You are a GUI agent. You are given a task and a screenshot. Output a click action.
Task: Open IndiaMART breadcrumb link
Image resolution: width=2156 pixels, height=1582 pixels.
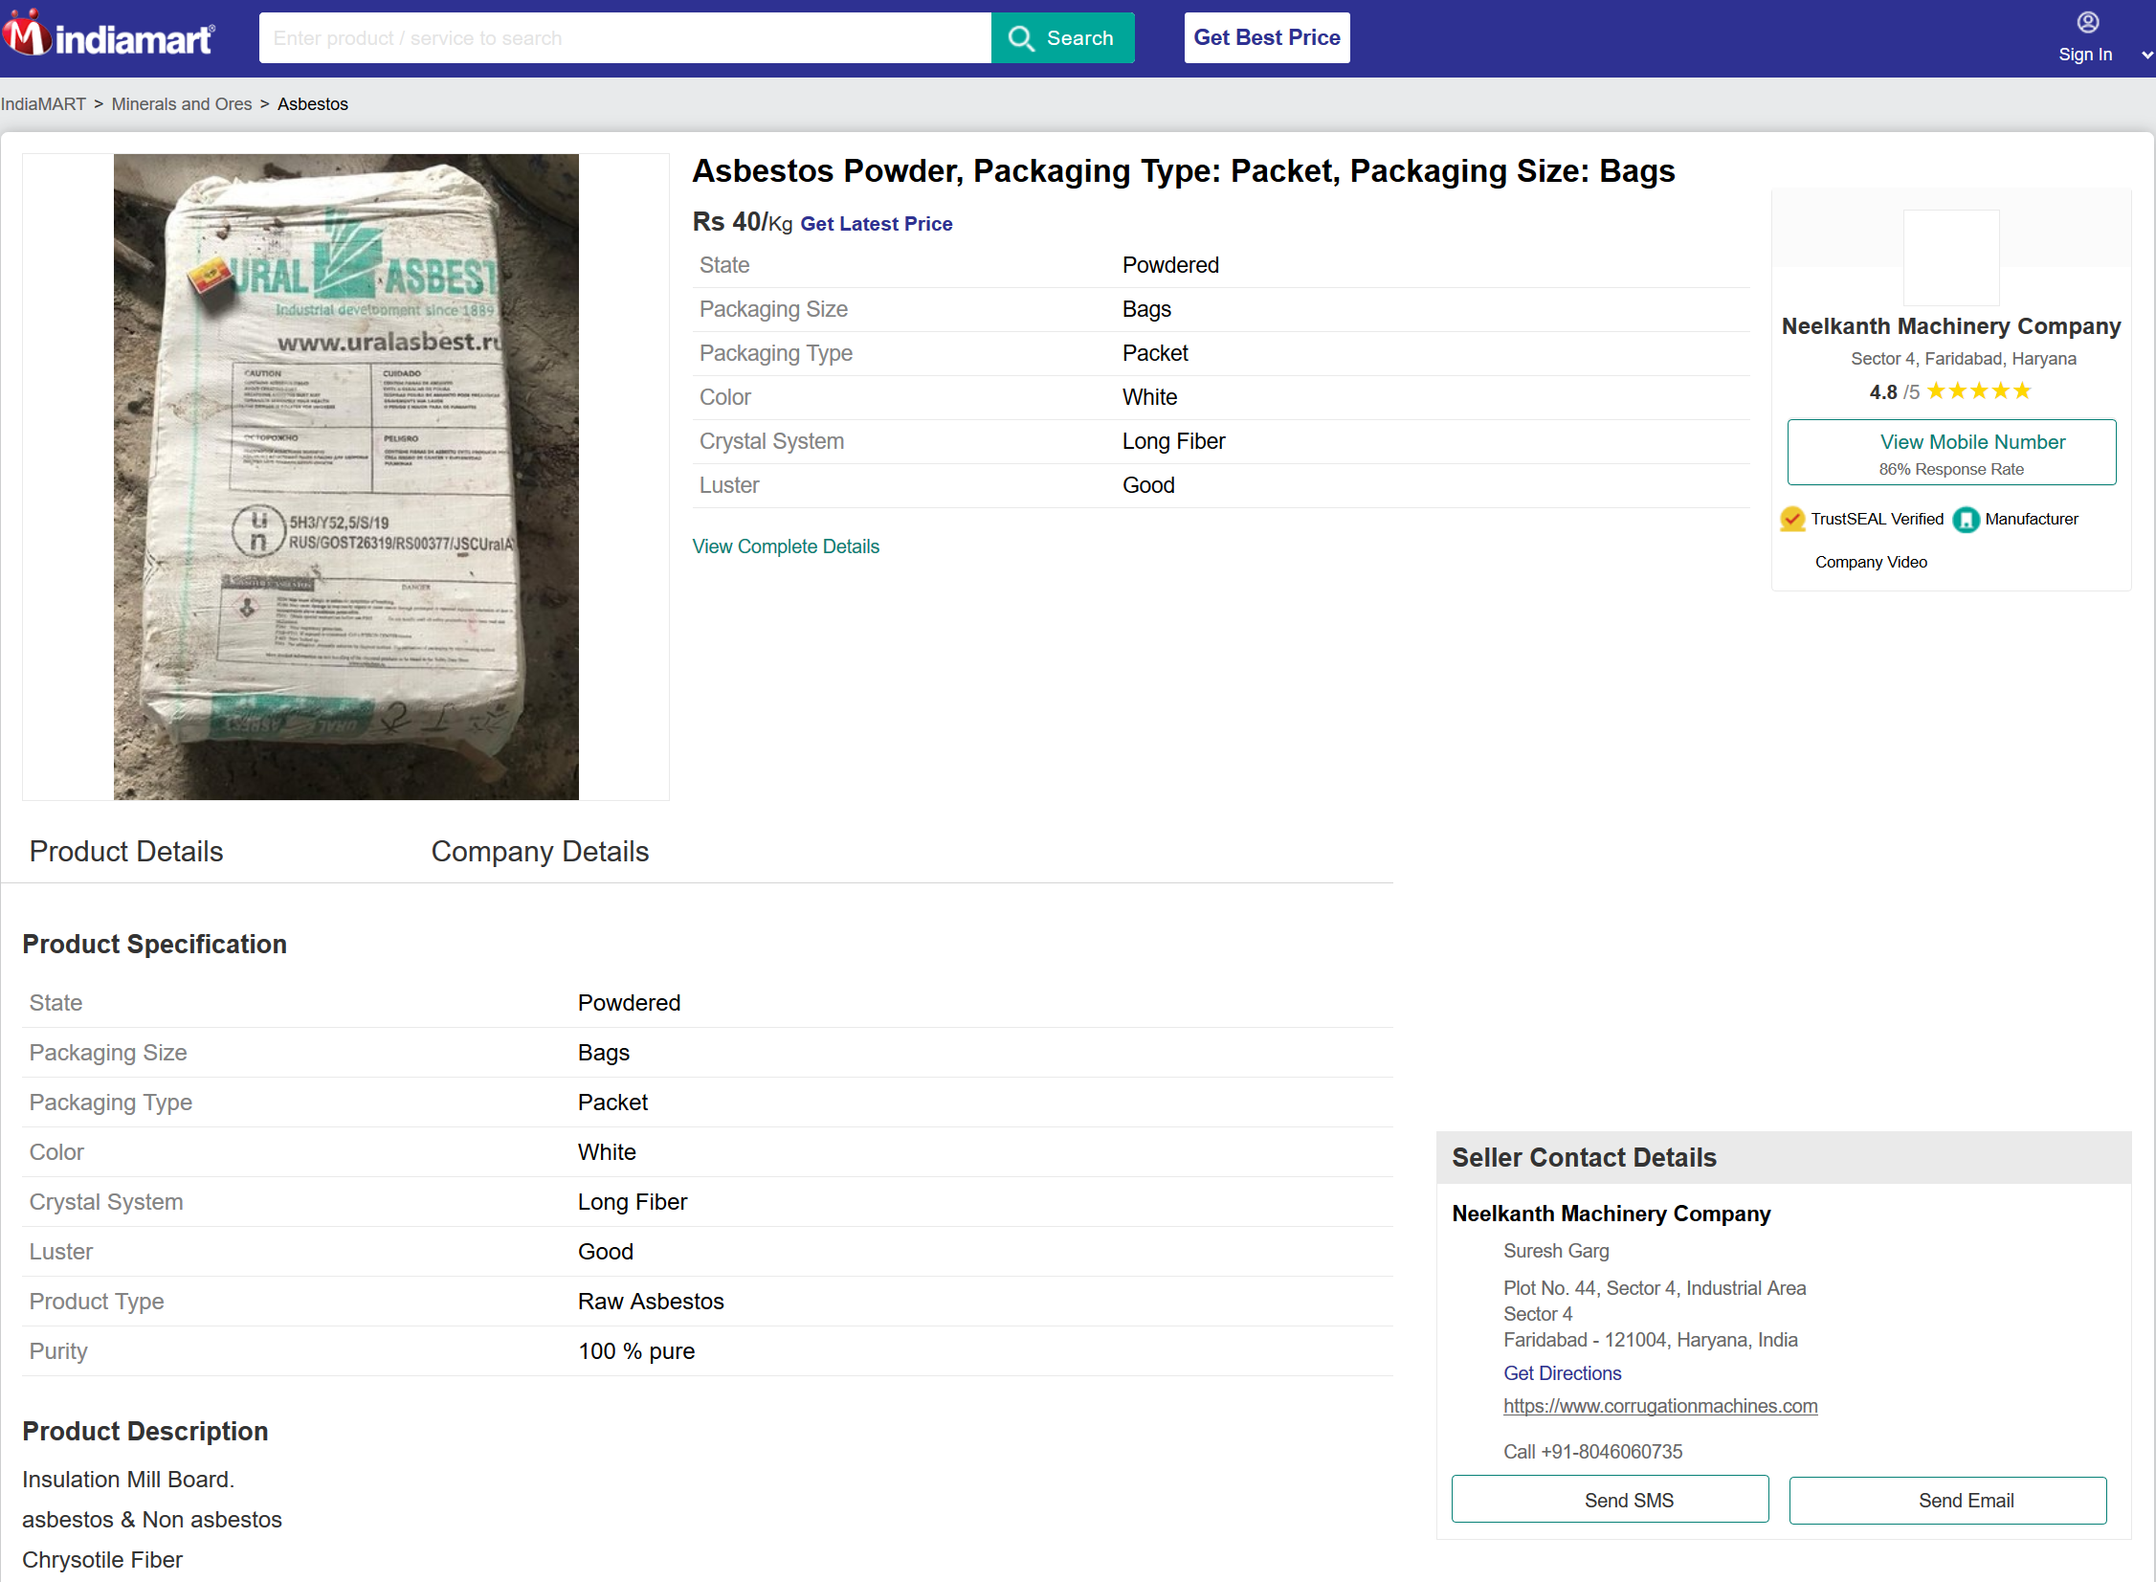coord(43,104)
